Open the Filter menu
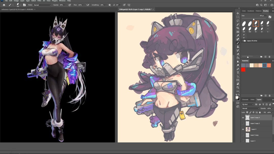Screen dimensions: 274x154 pos(39,1)
